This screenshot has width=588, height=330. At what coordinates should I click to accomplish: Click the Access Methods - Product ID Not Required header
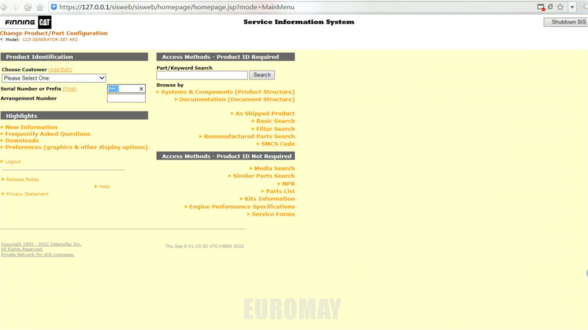226,156
